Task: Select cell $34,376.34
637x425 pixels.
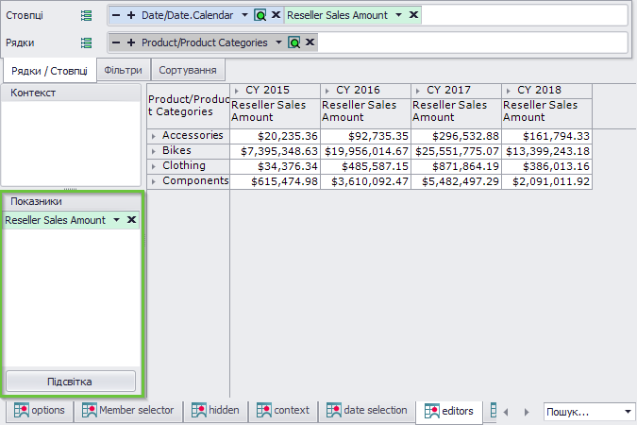Action: [275, 166]
